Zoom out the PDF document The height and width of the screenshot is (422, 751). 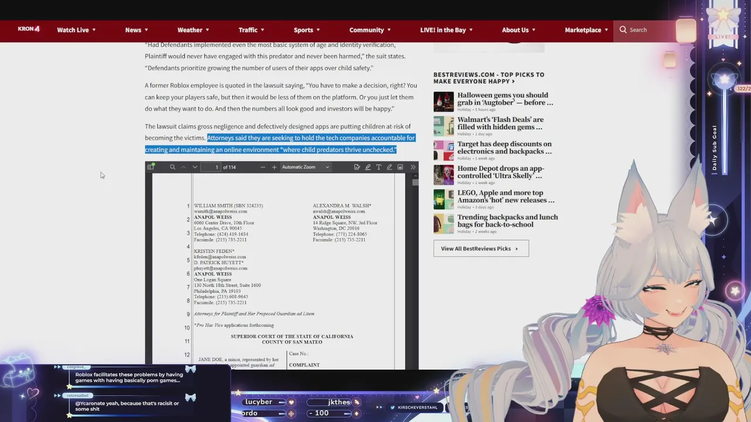coord(263,167)
